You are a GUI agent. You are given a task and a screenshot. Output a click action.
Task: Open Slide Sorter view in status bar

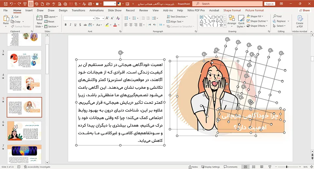tap(253, 167)
